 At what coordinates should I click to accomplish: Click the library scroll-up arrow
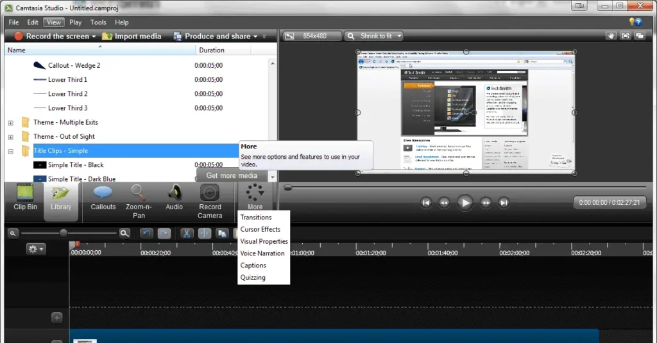tap(272, 63)
